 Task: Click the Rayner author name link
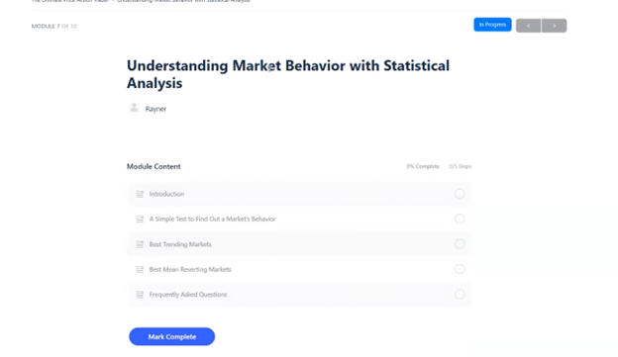point(155,109)
